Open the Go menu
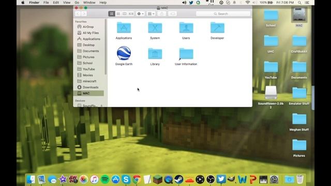 77,3
